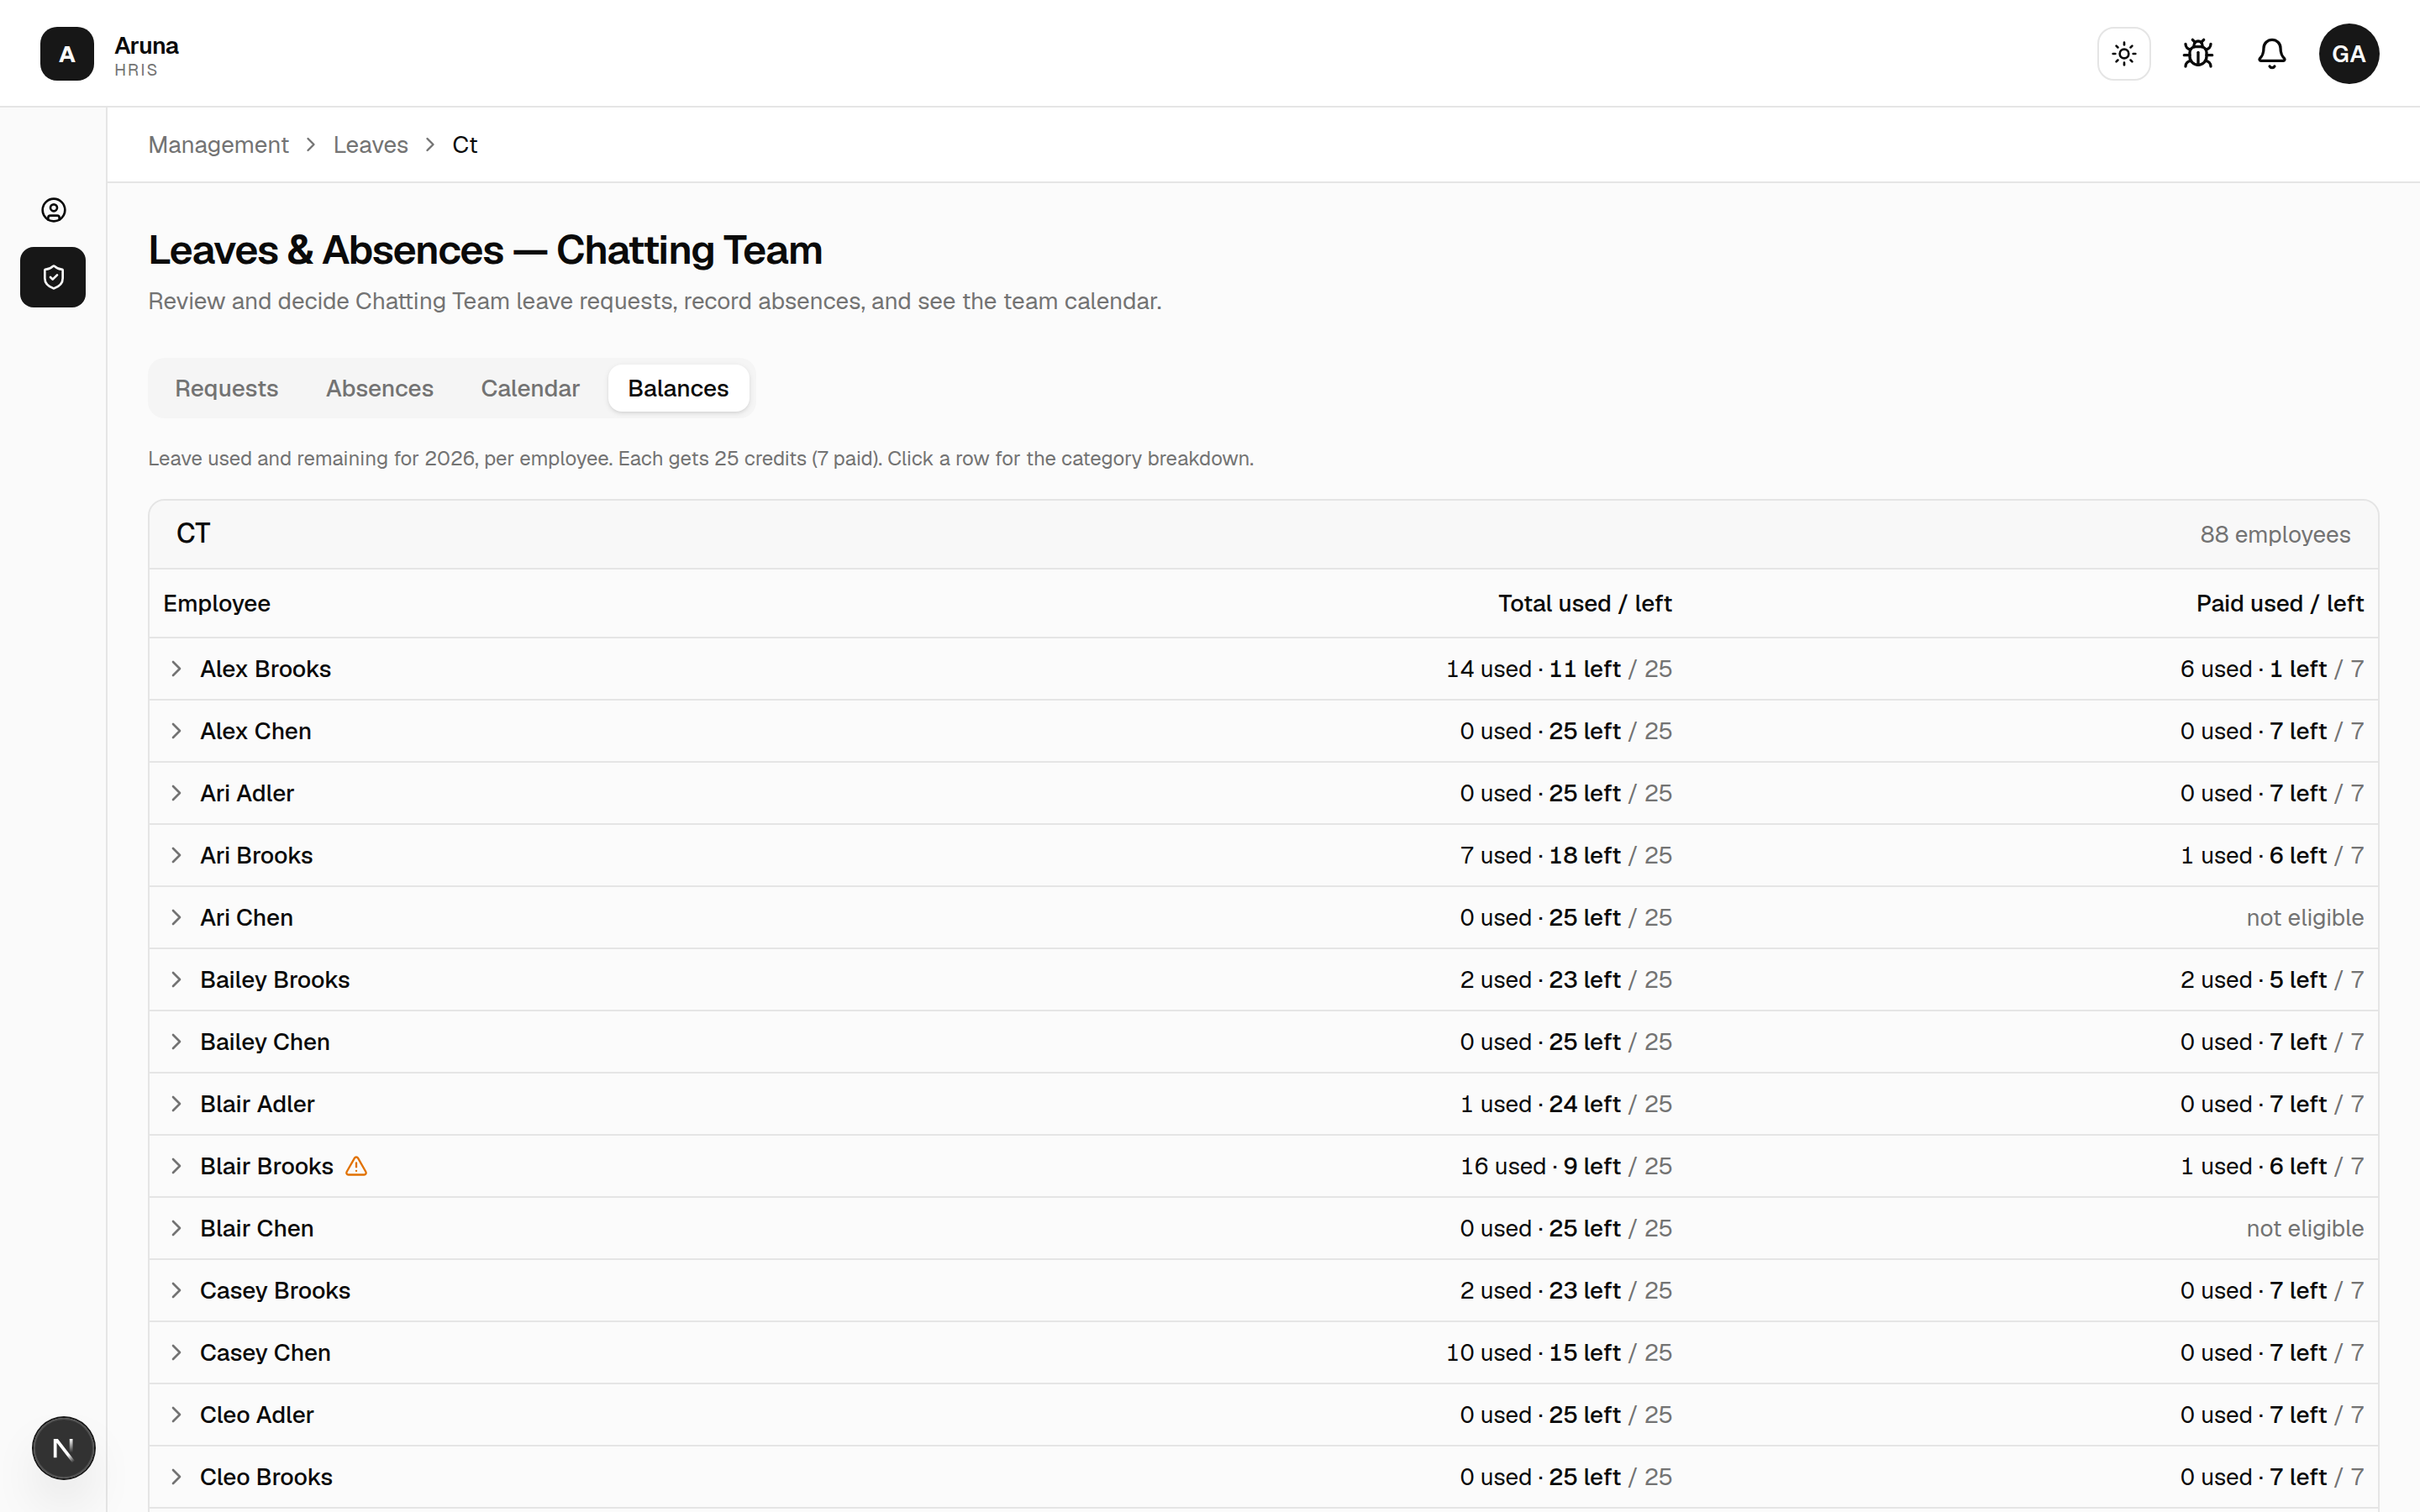Click the Bailey Brooks name

275,980
